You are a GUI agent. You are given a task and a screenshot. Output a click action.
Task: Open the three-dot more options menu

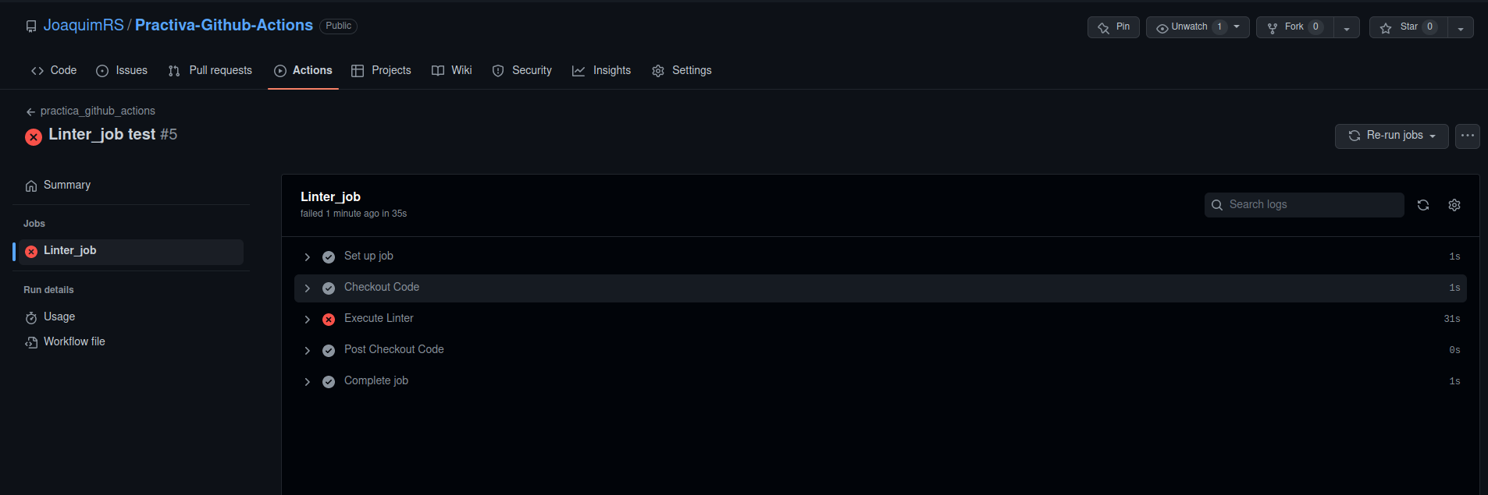1468,136
